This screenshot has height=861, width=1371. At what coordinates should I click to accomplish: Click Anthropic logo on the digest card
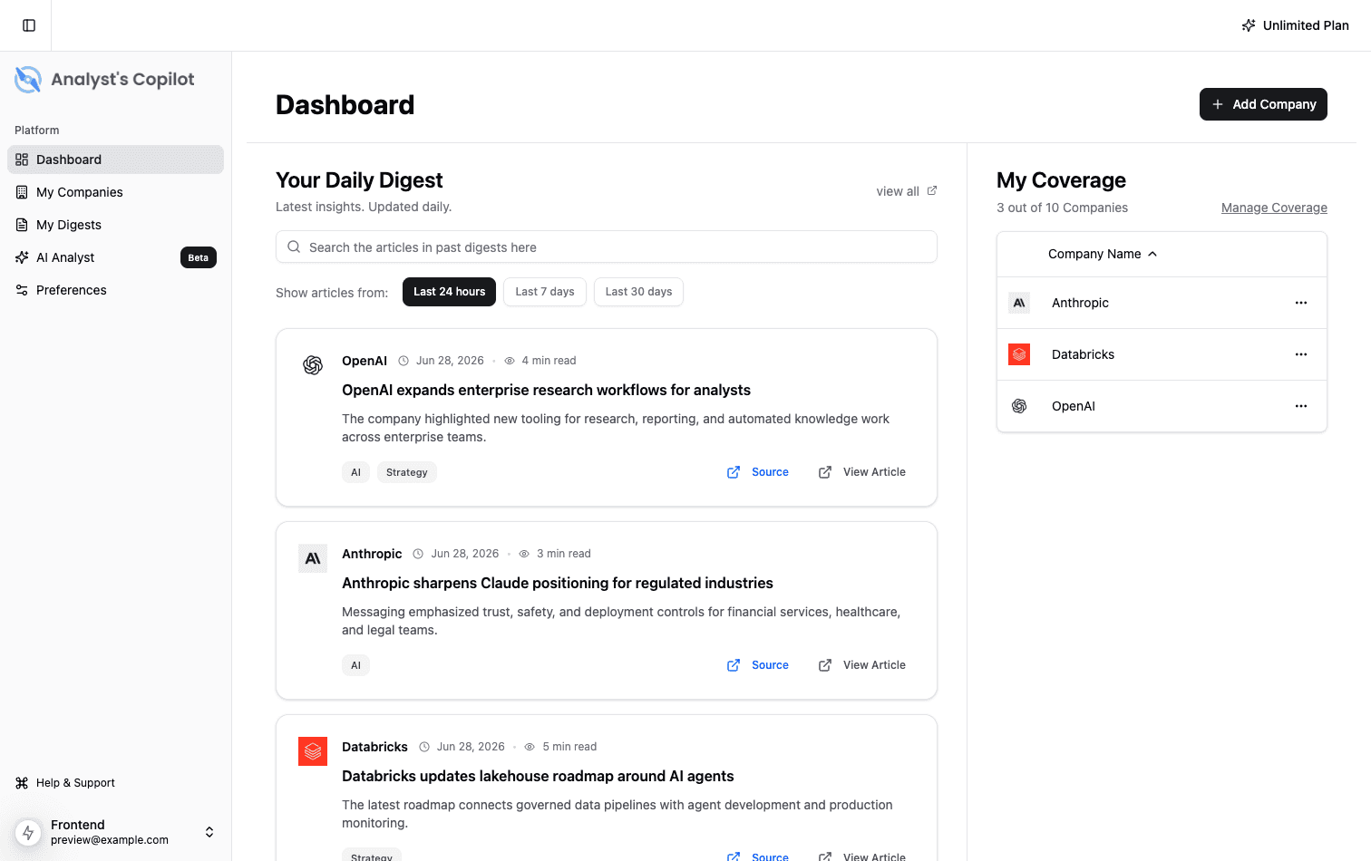313,558
